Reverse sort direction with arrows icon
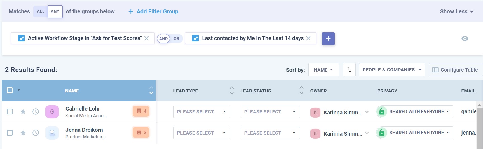This screenshot has height=149, width=483. [x=349, y=70]
